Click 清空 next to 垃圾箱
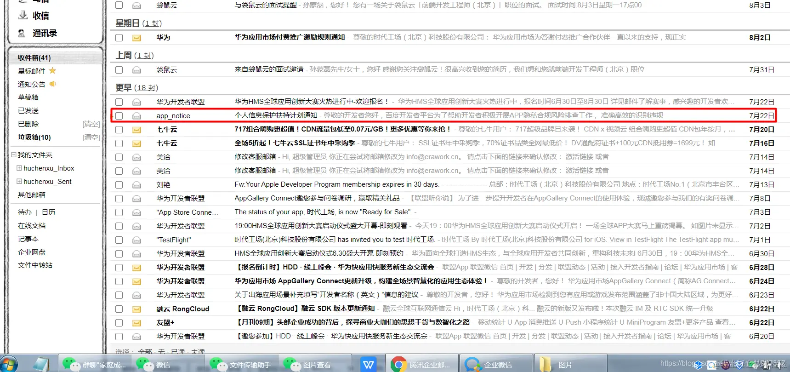 [91, 137]
